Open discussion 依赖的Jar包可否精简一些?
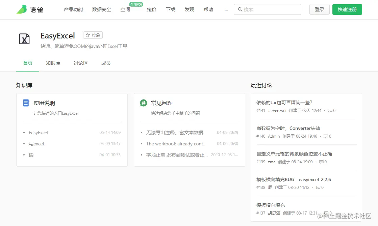Image resolution: width=378 pixels, height=226 pixels. [x=284, y=103]
